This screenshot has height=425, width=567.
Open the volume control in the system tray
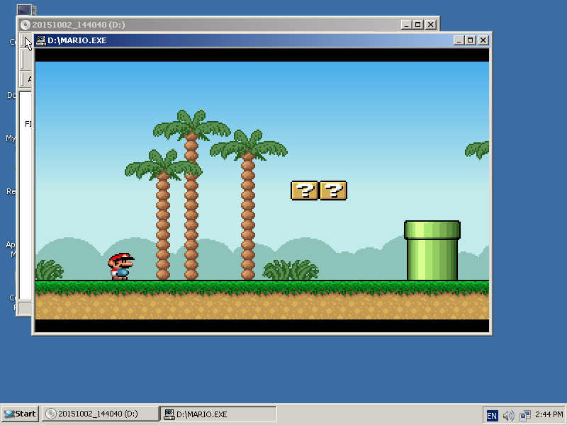point(508,415)
